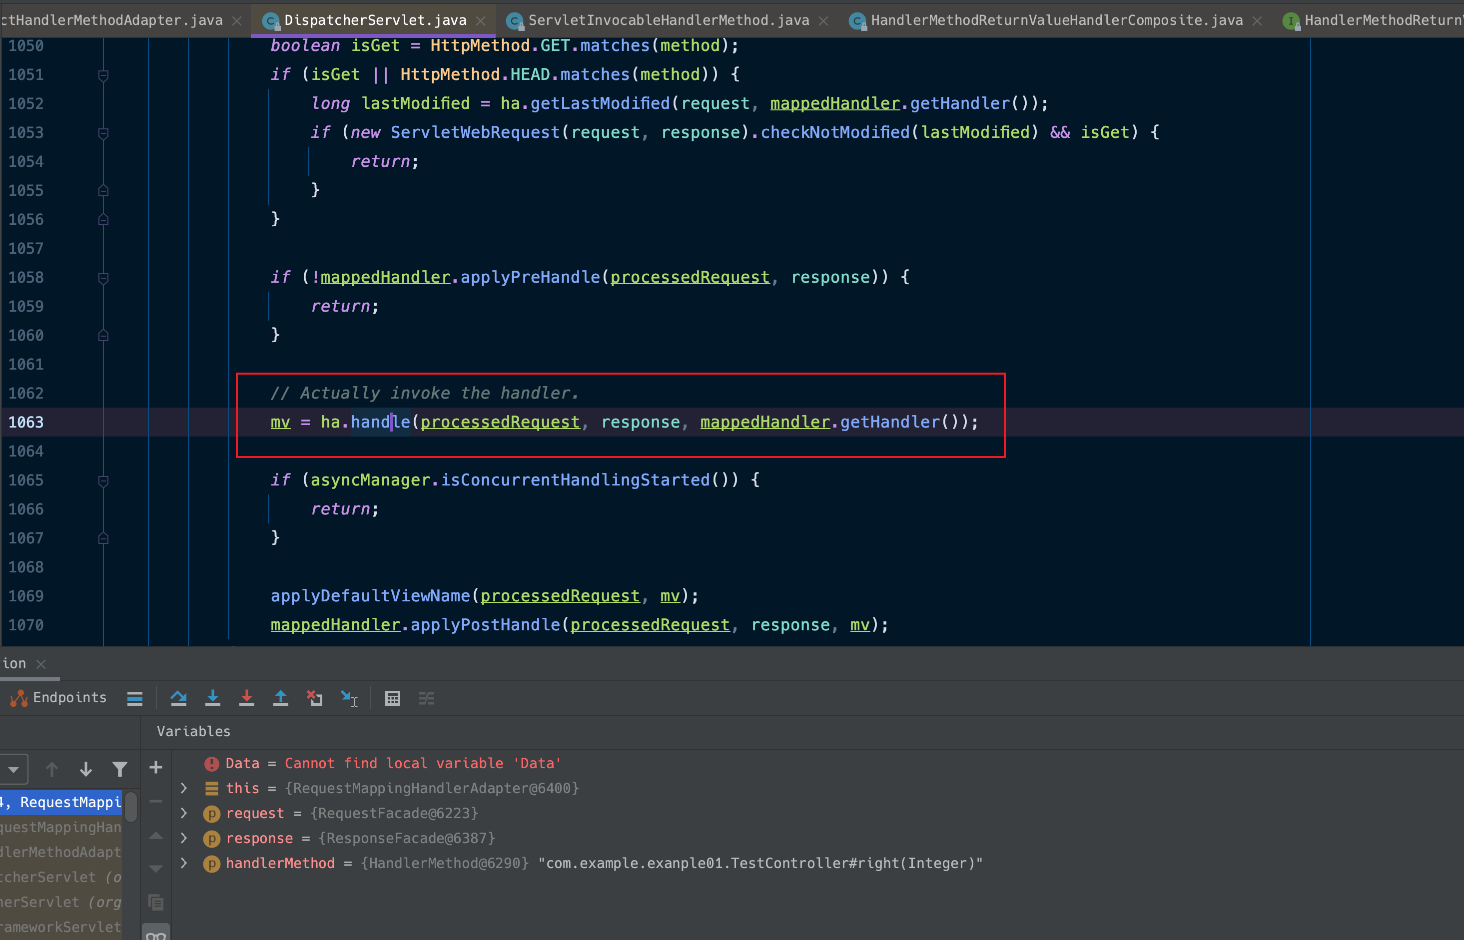
Task: Open the Evaluate Expression calculator icon
Action: pos(393,698)
